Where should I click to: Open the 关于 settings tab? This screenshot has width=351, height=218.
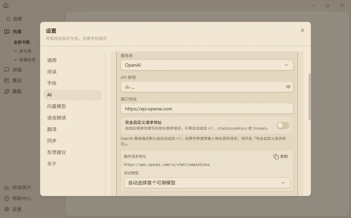click(x=73, y=163)
